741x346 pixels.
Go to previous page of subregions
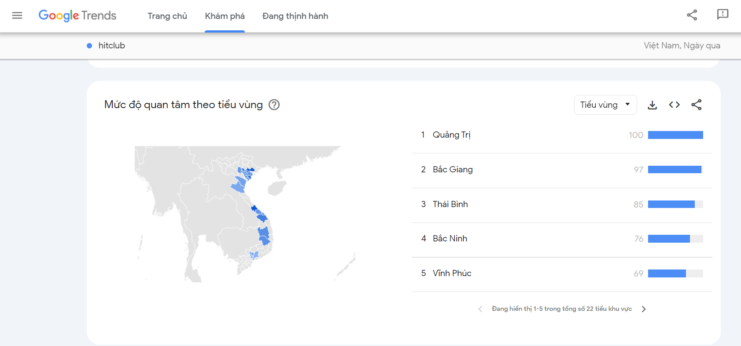(x=480, y=309)
